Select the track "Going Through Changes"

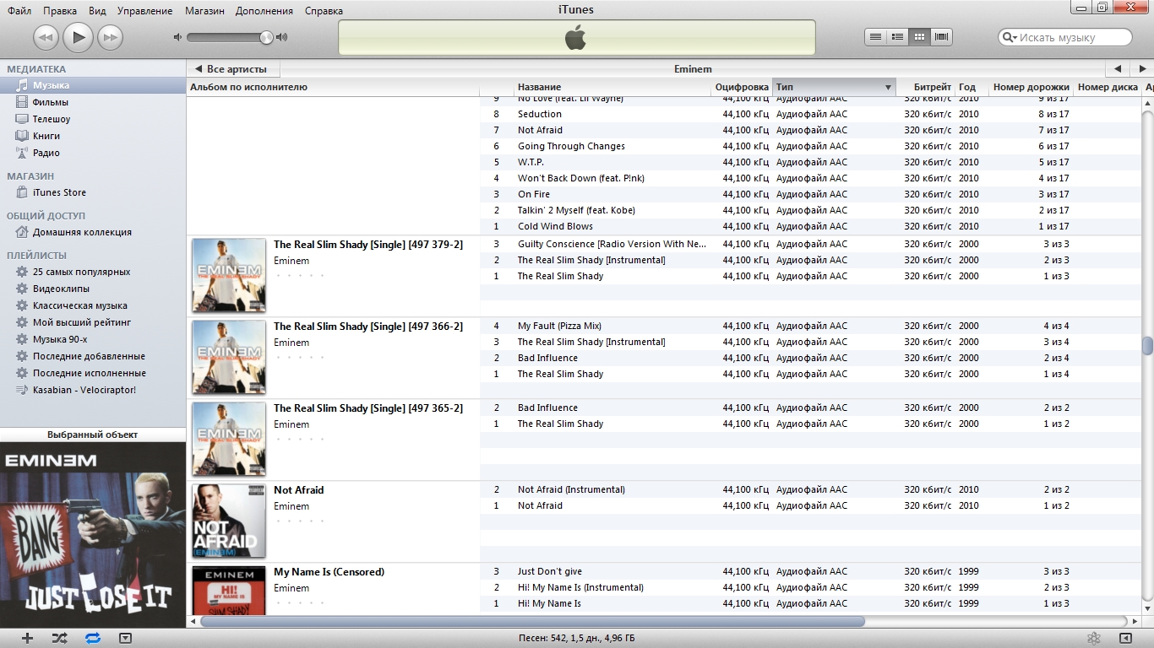571,146
